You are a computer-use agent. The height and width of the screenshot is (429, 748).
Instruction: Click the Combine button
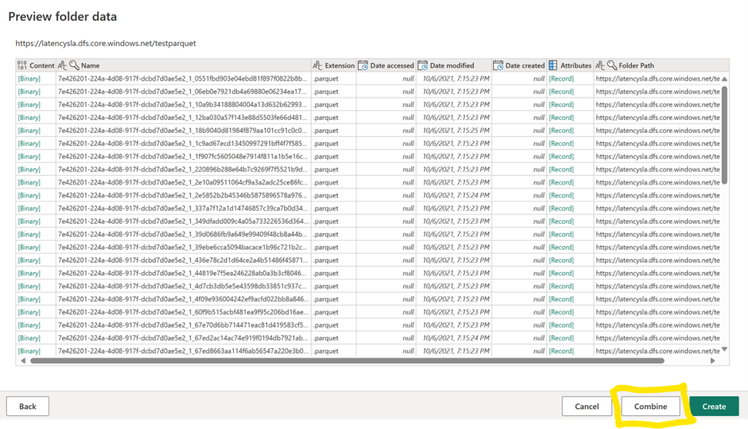click(x=650, y=406)
